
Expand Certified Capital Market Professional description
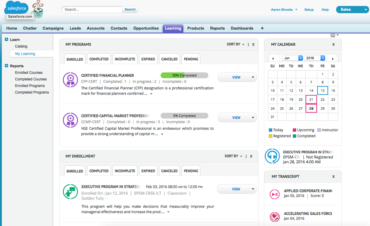(x=162, y=134)
